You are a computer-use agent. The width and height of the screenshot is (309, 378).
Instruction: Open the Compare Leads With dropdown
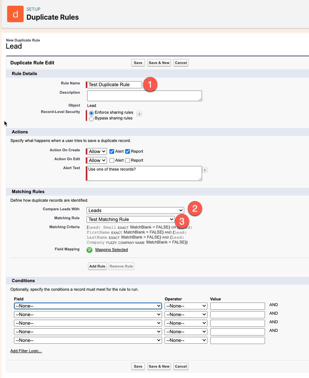click(135, 210)
